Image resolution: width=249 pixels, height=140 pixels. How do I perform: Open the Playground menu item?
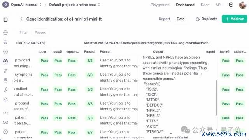tap(160, 5)
